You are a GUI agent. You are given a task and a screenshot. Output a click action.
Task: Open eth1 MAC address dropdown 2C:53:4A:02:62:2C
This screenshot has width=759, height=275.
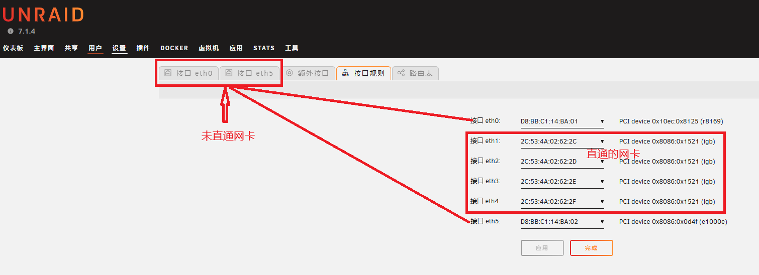pyautogui.click(x=562, y=142)
